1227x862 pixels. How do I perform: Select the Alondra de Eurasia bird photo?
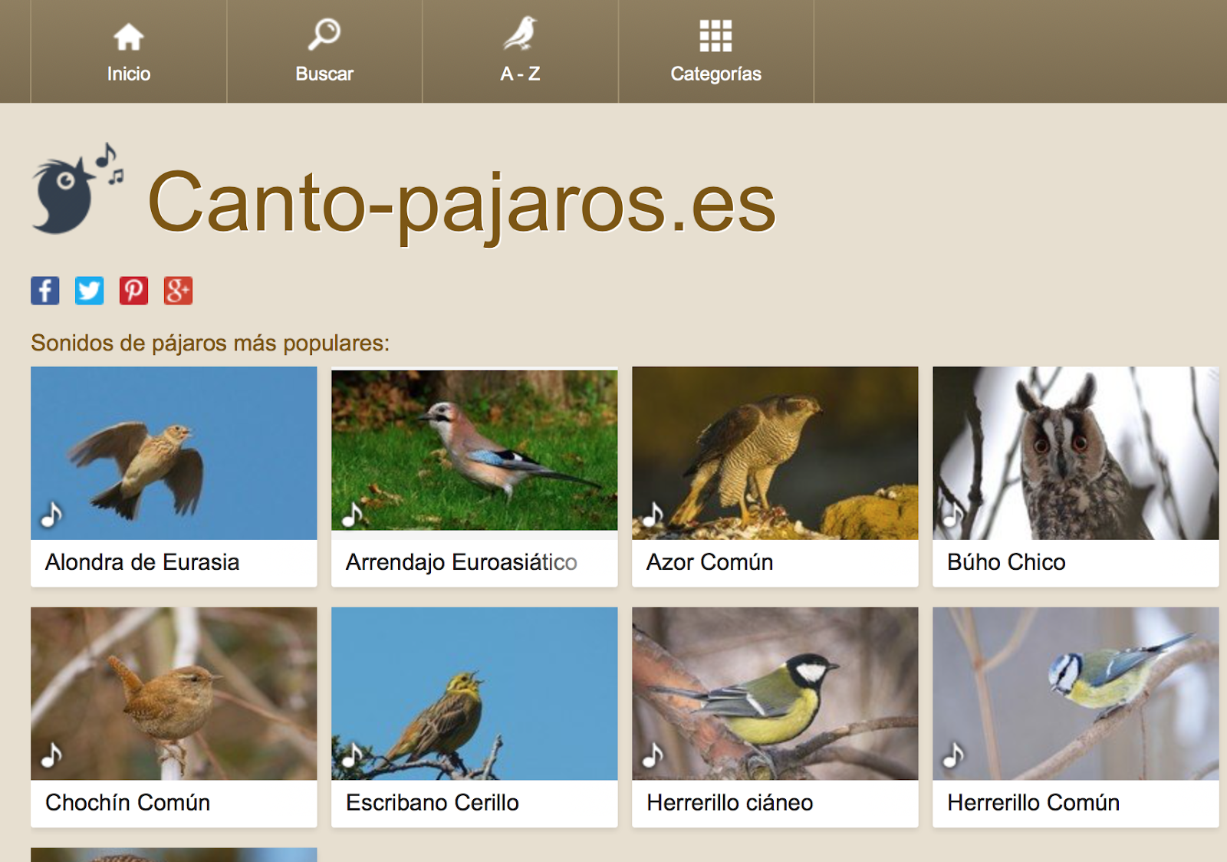(x=174, y=453)
